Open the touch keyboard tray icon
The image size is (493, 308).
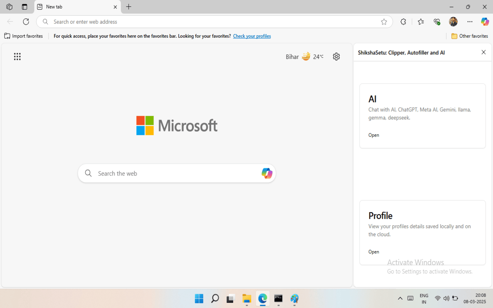pyautogui.click(x=411, y=298)
